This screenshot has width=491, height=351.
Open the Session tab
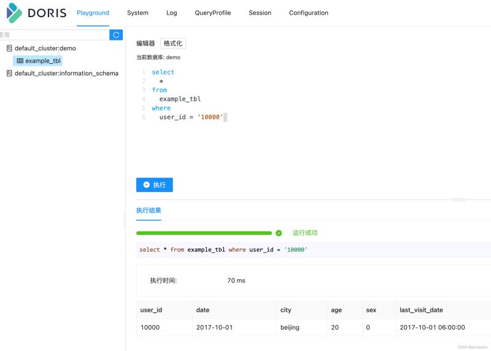coord(260,13)
